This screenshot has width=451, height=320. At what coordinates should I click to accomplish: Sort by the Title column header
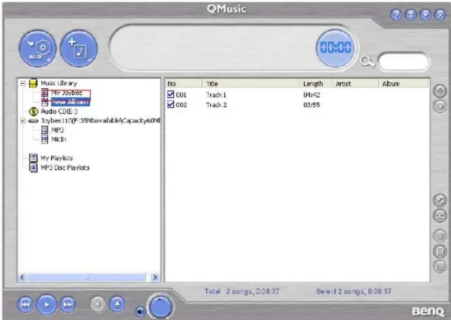[x=251, y=83]
